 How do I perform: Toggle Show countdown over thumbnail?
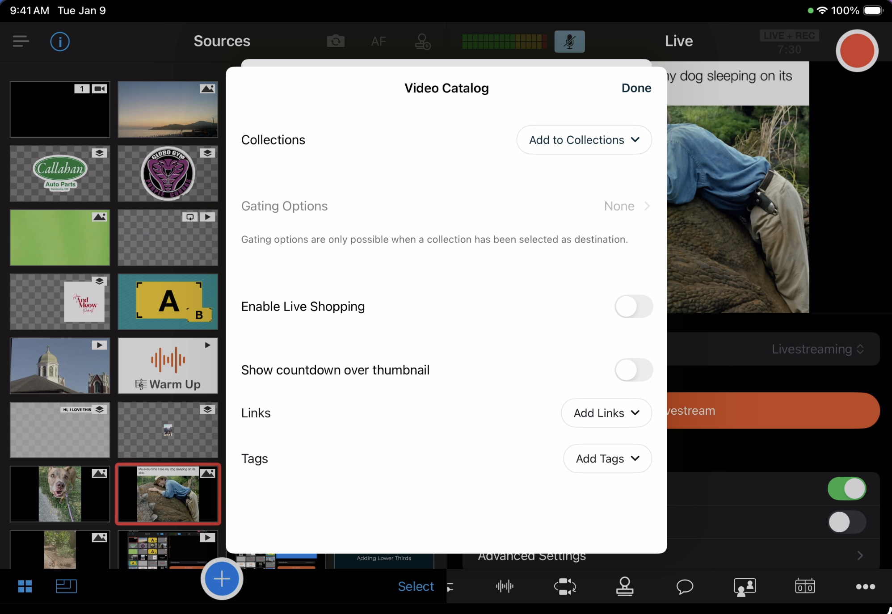pos(633,370)
